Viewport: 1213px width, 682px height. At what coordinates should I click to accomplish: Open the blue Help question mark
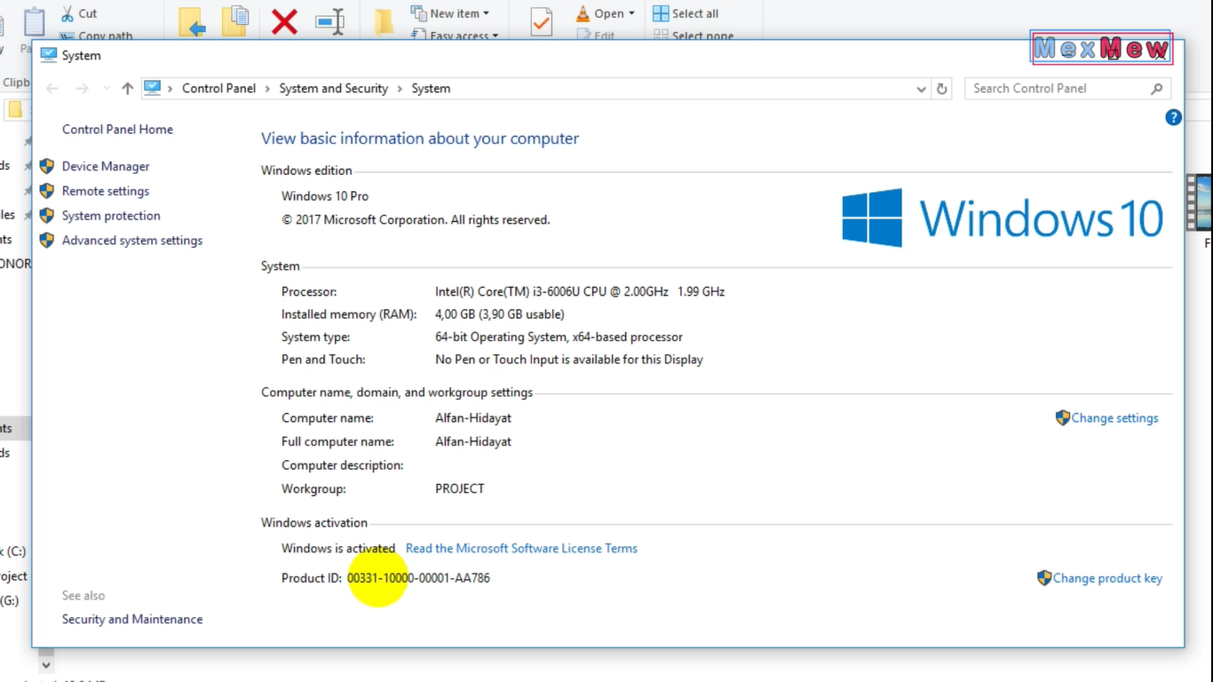(1173, 117)
